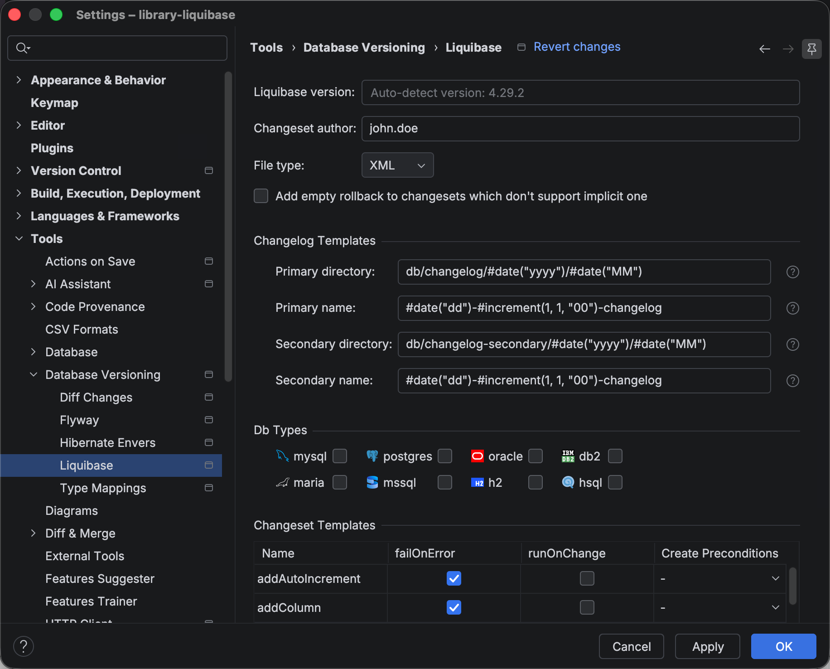
Task: Click the Primary directory template field
Action: 584,272
